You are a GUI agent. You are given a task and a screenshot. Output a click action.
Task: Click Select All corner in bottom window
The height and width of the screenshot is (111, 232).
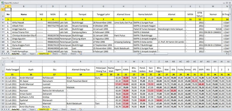click(3, 62)
